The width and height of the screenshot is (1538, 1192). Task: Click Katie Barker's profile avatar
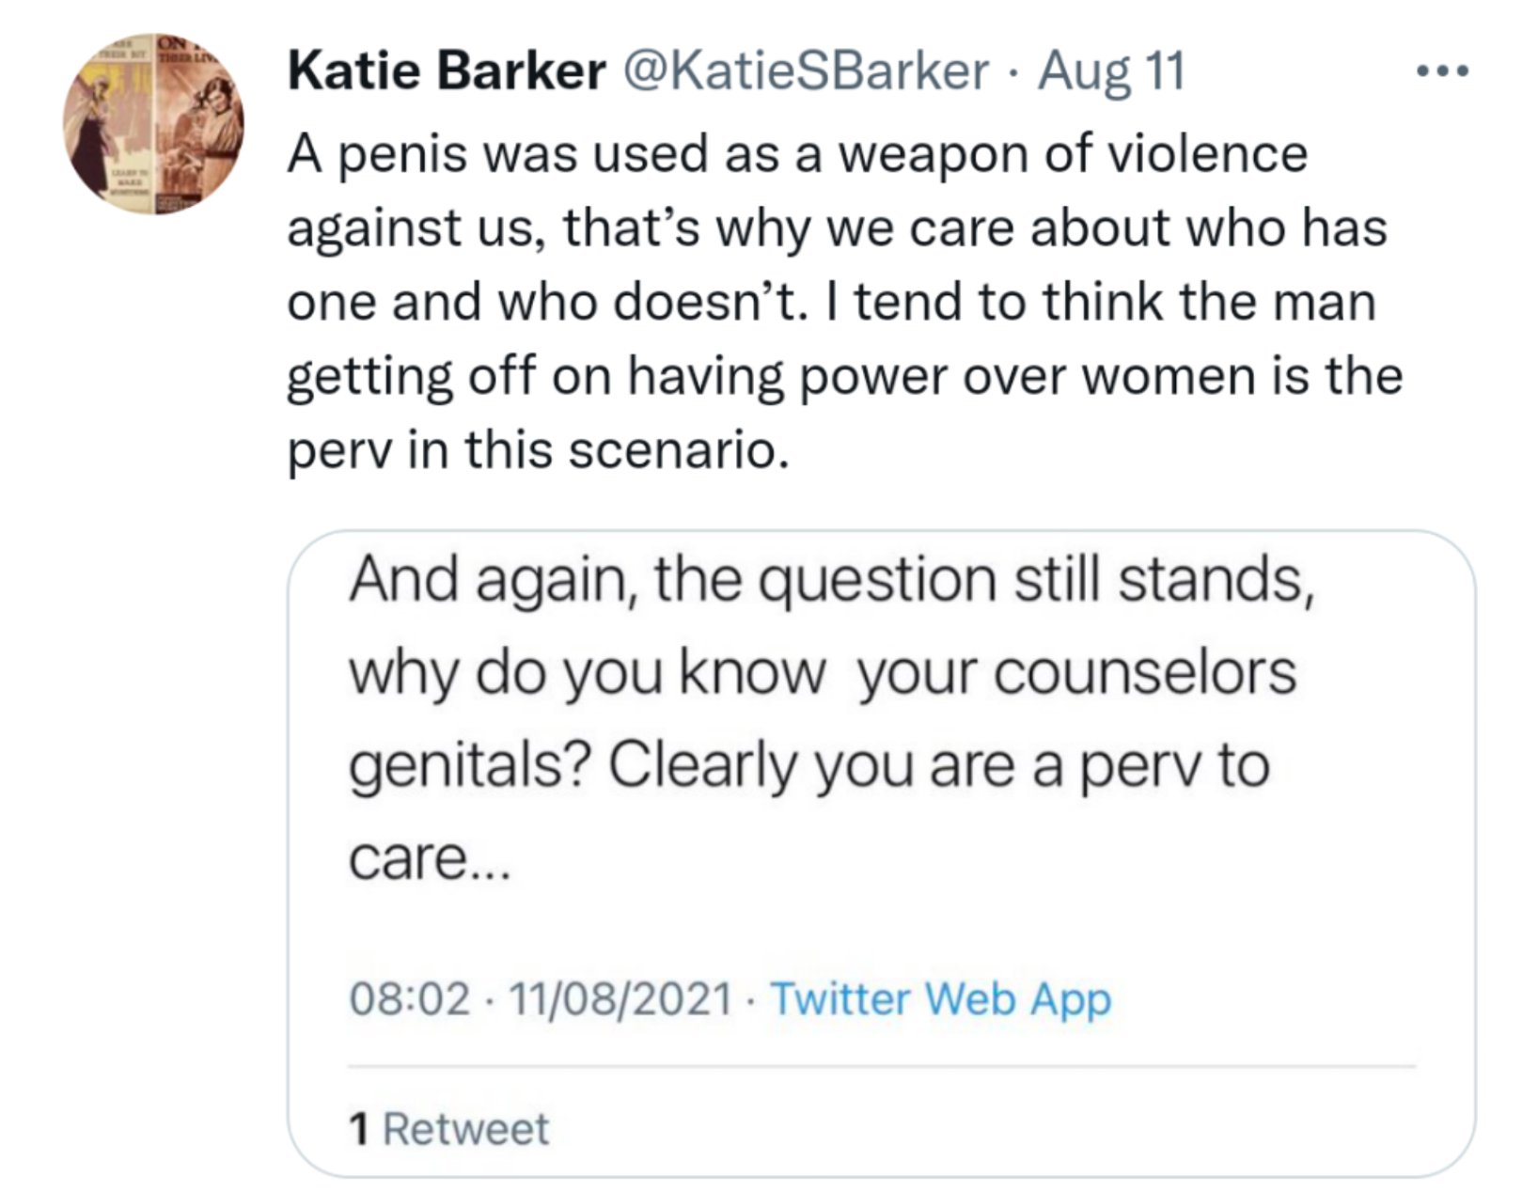(153, 124)
